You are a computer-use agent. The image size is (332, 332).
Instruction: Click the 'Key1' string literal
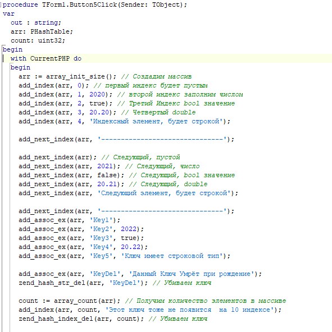[101, 220]
